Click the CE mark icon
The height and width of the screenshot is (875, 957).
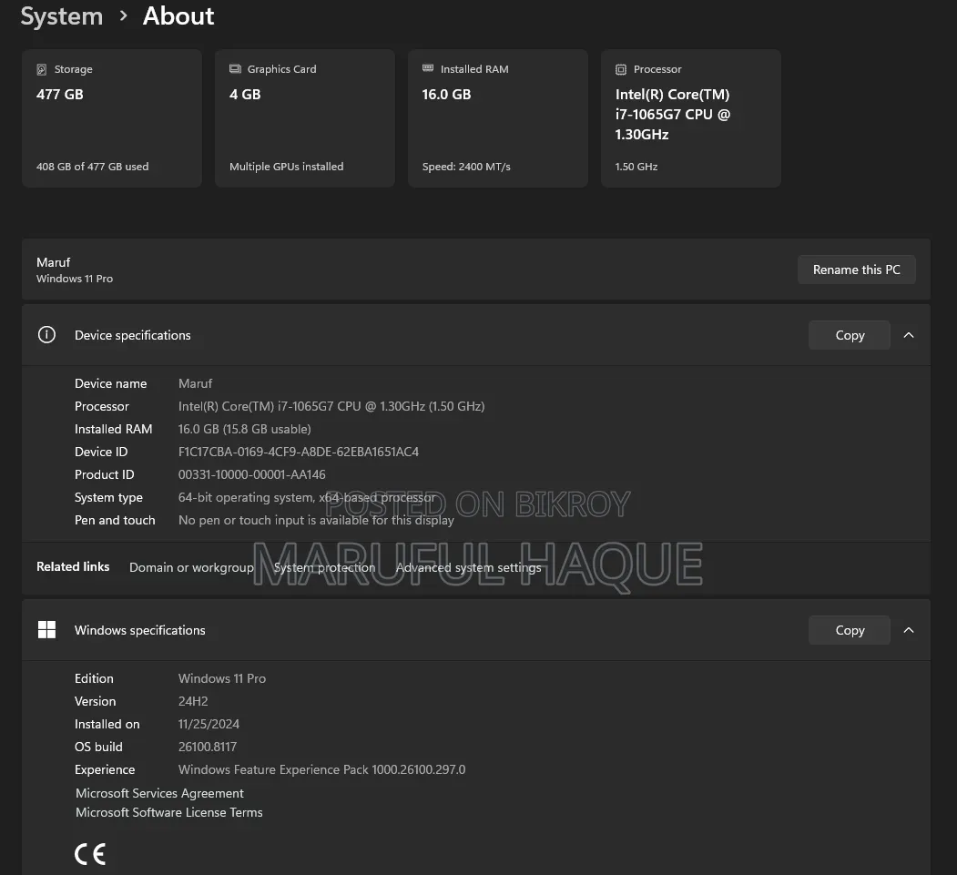coord(90,854)
